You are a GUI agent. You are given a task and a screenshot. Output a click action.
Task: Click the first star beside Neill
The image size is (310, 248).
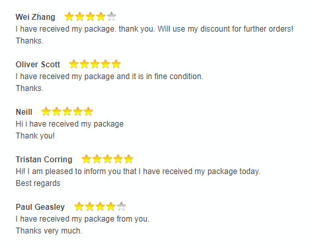click(x=46, y=111)
